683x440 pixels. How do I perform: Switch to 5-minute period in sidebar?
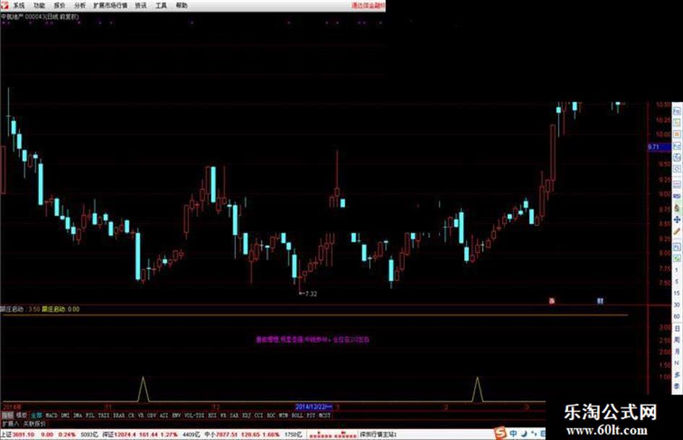[x=677, y=282]
